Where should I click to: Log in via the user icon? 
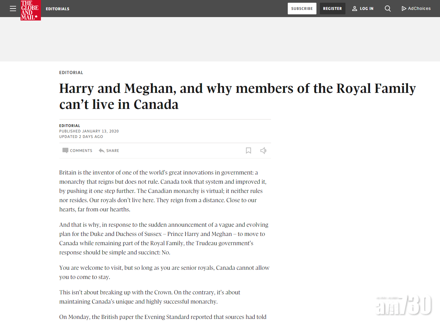363,9
